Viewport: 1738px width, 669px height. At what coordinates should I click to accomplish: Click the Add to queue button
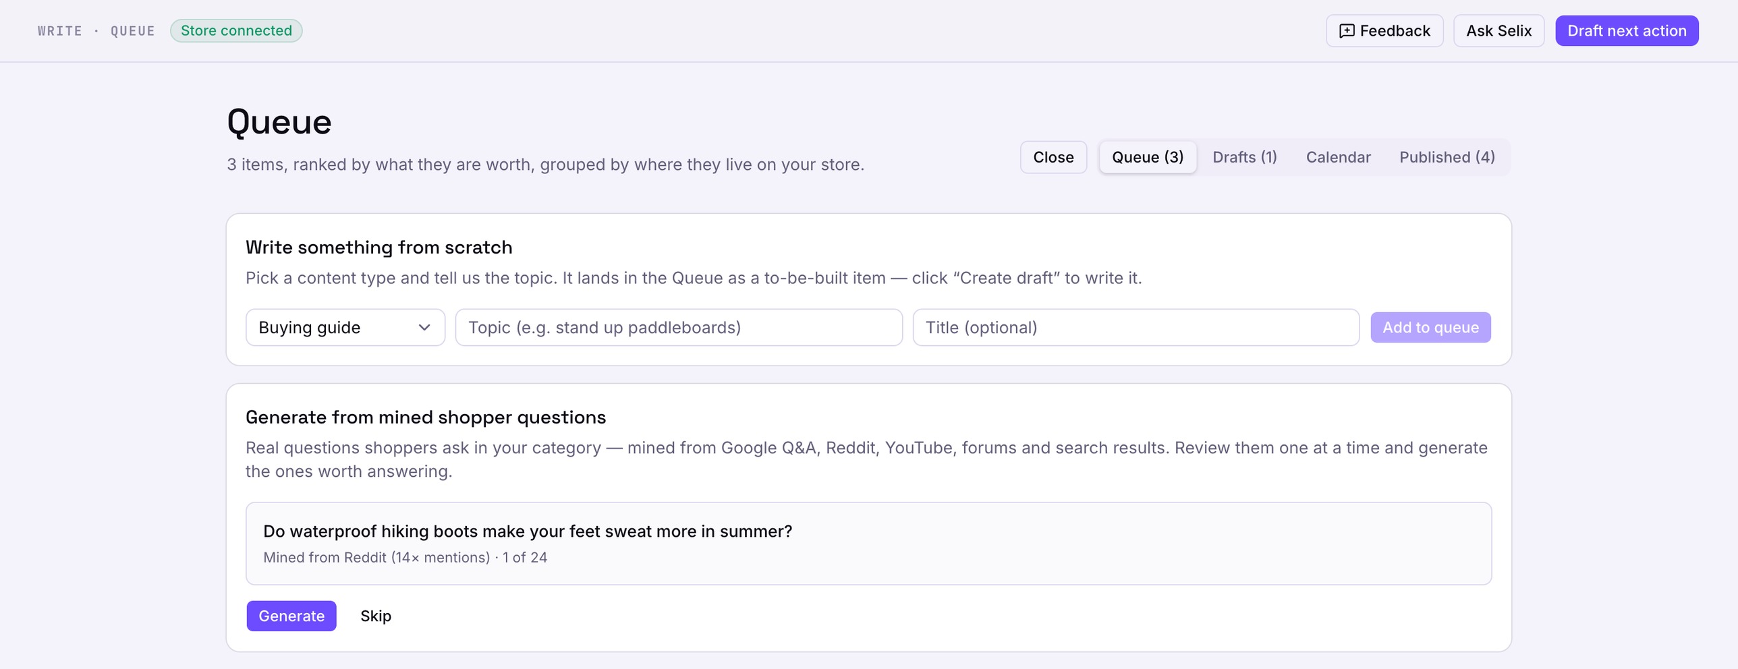1430,328
